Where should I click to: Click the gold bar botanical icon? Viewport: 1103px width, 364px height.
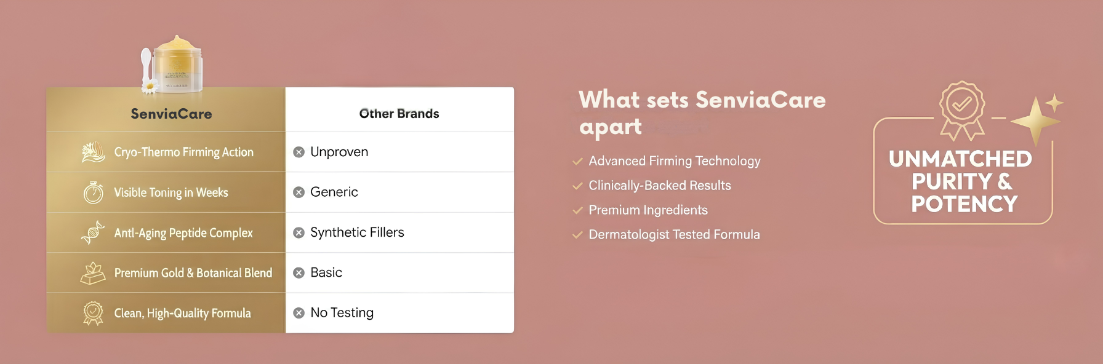pos(93,273)
